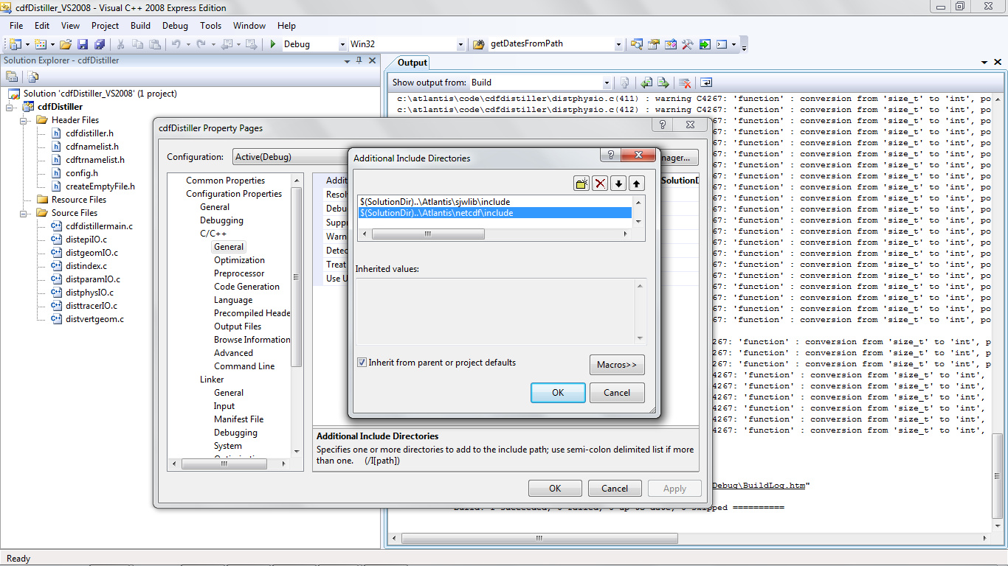Click the Macros>> button

click(x=617, y=365)
